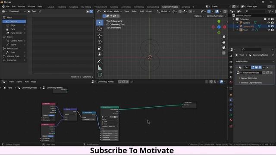Select the Move tool in viewport toolbar
Screen dimensions: 276x155
[100, 36]
